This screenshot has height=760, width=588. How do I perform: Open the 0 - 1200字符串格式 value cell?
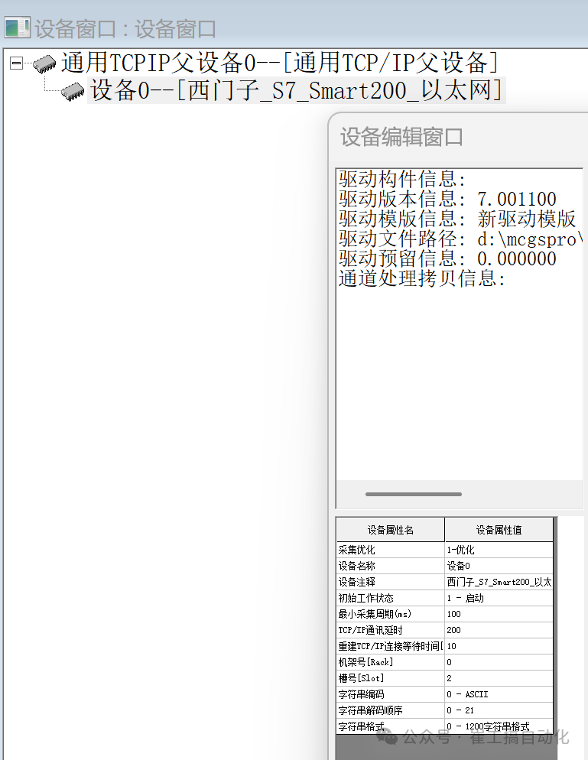[499, 726]
